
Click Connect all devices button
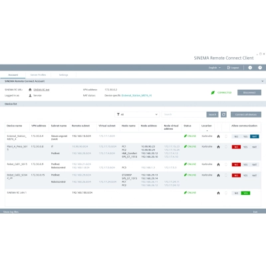246,114
